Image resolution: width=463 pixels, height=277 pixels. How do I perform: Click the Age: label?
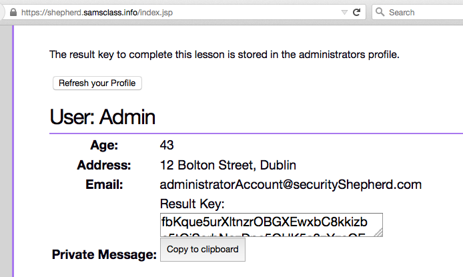(104, 145)
